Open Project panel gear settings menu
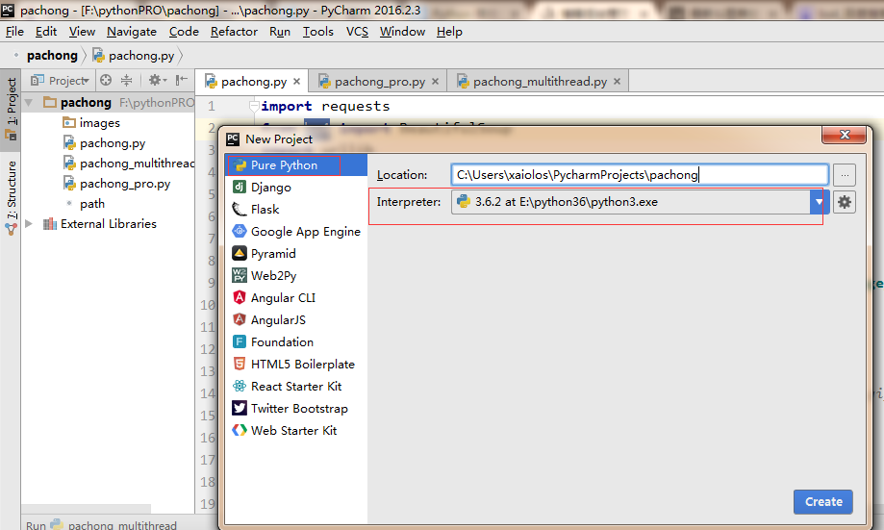This screenshot has width=884, height=530. tap(158, 80)
